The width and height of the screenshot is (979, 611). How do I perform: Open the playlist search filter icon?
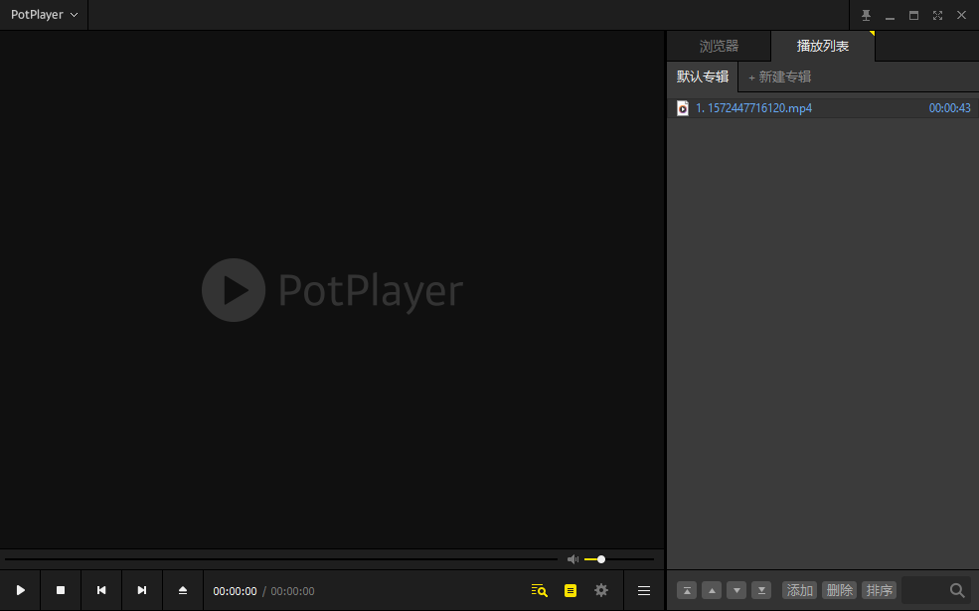[x=538, y=590]
